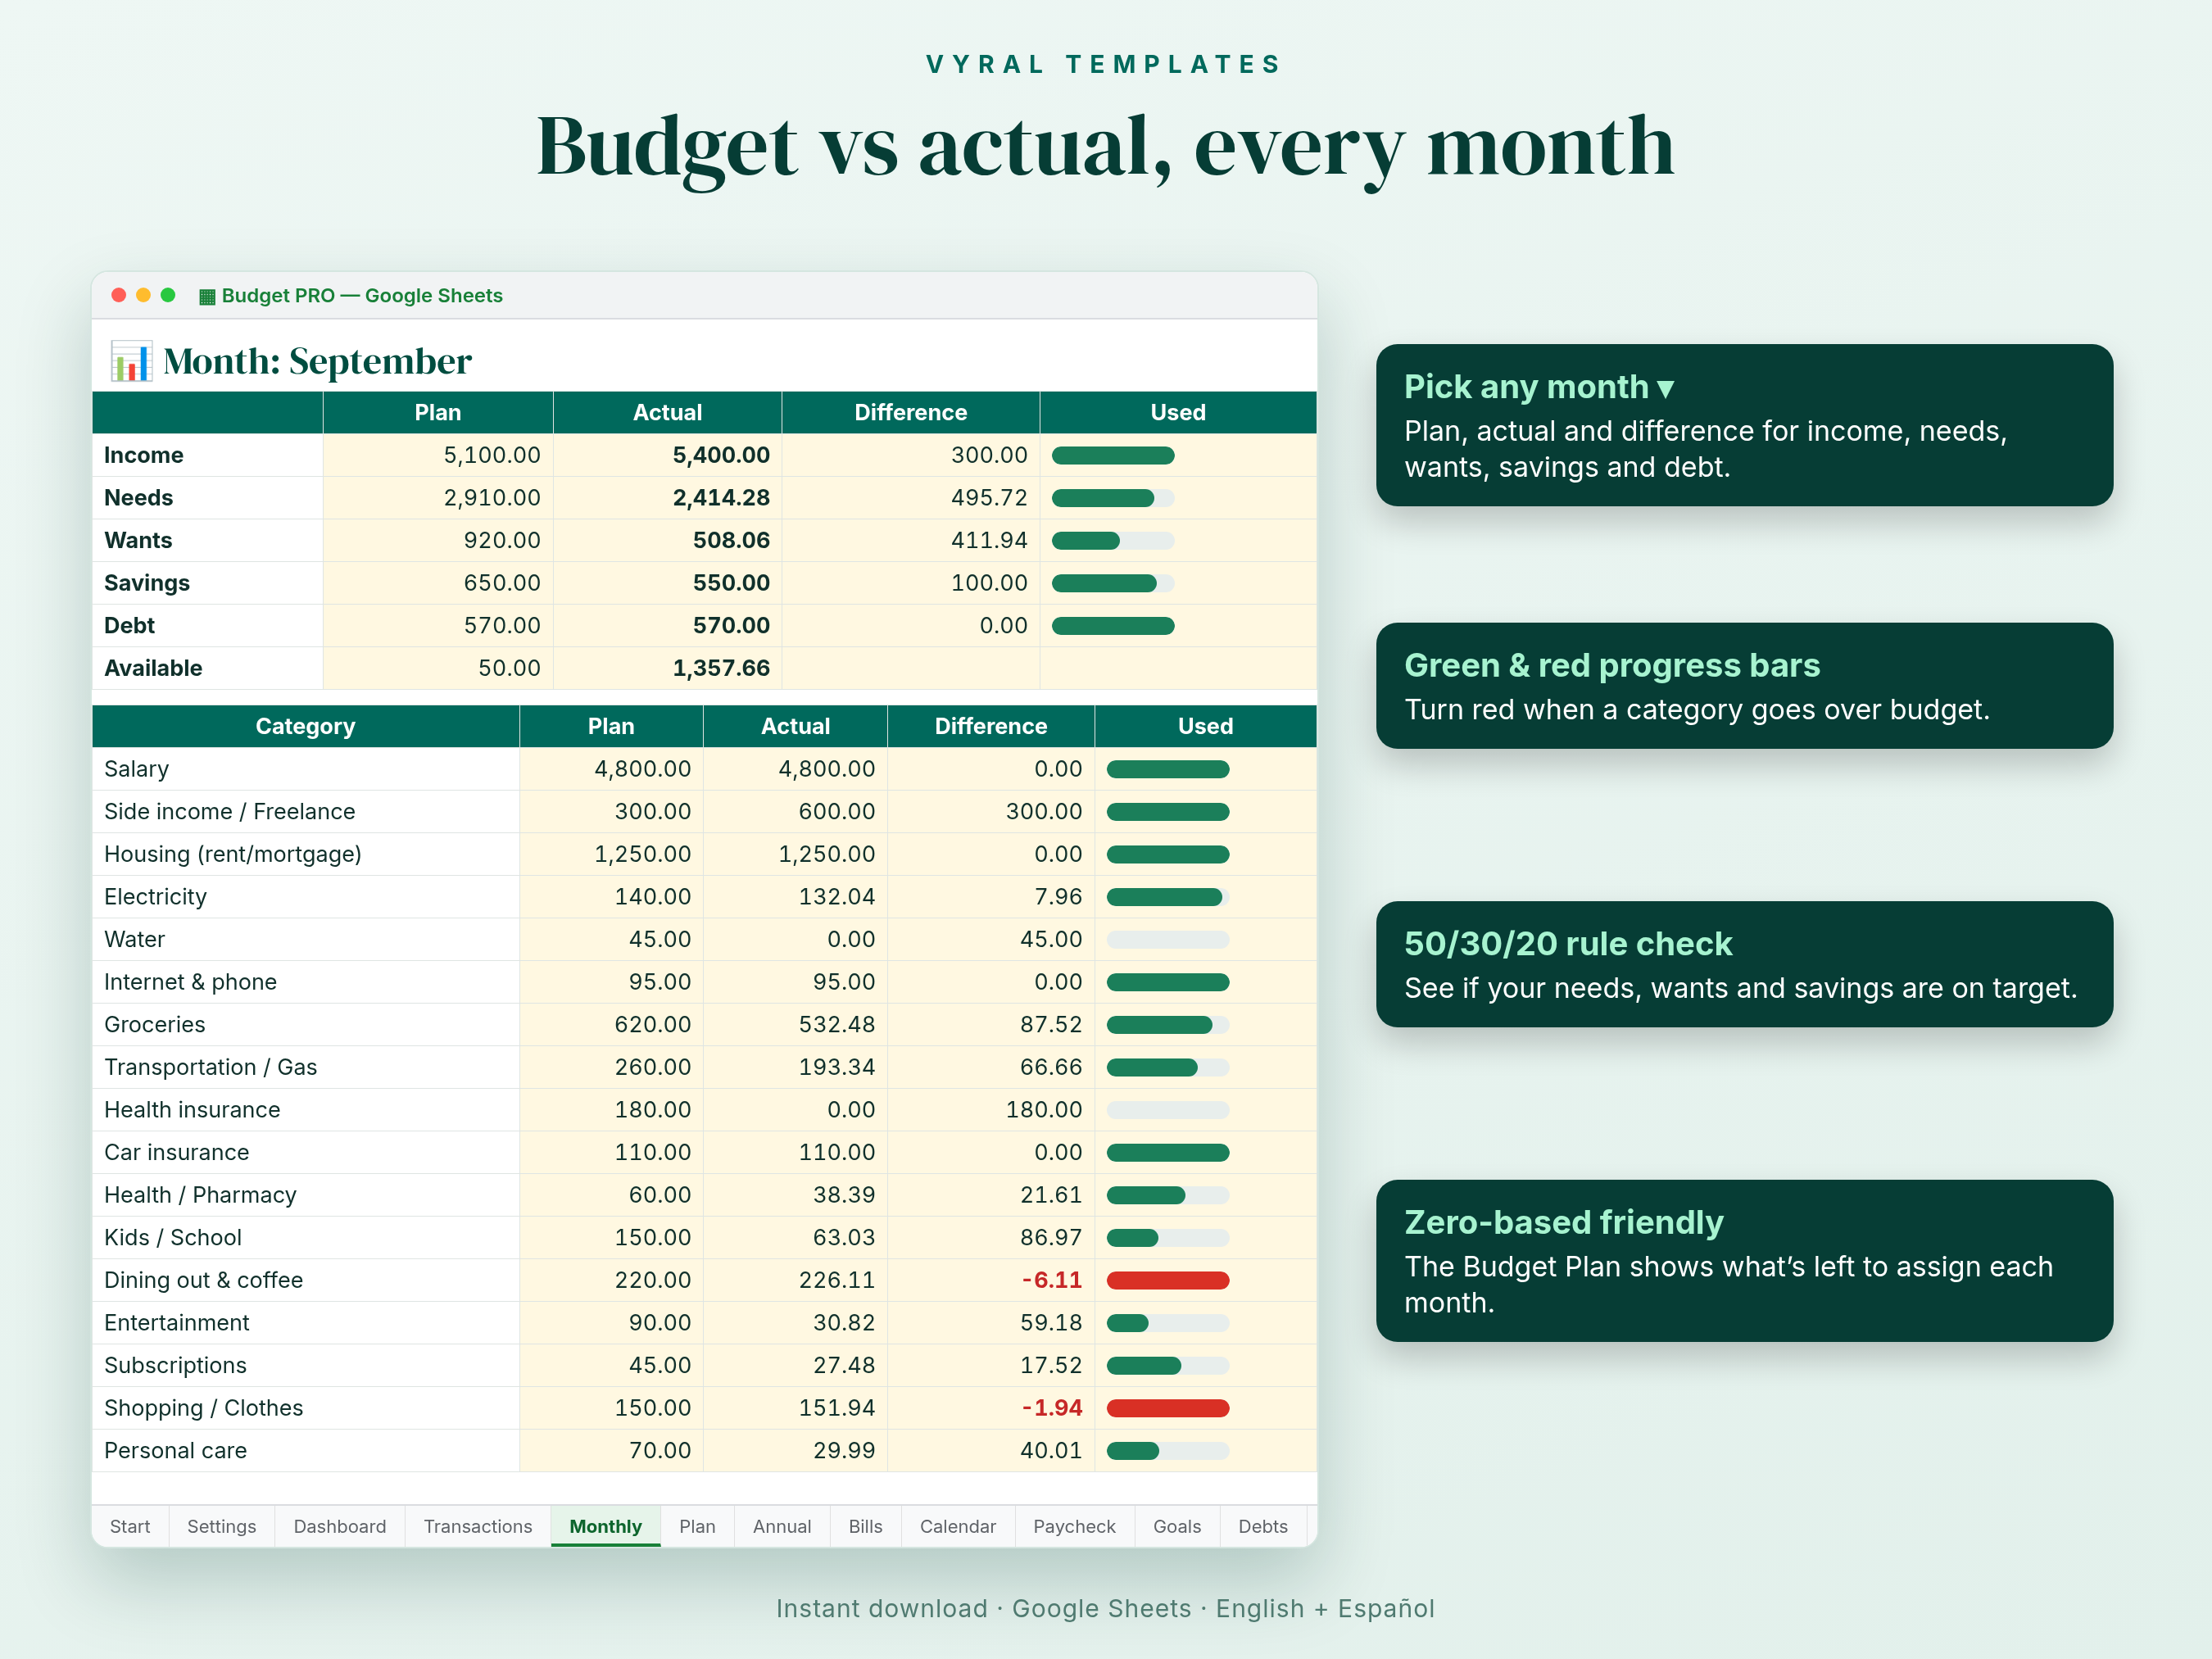Click the green maximize window dot

168,295
